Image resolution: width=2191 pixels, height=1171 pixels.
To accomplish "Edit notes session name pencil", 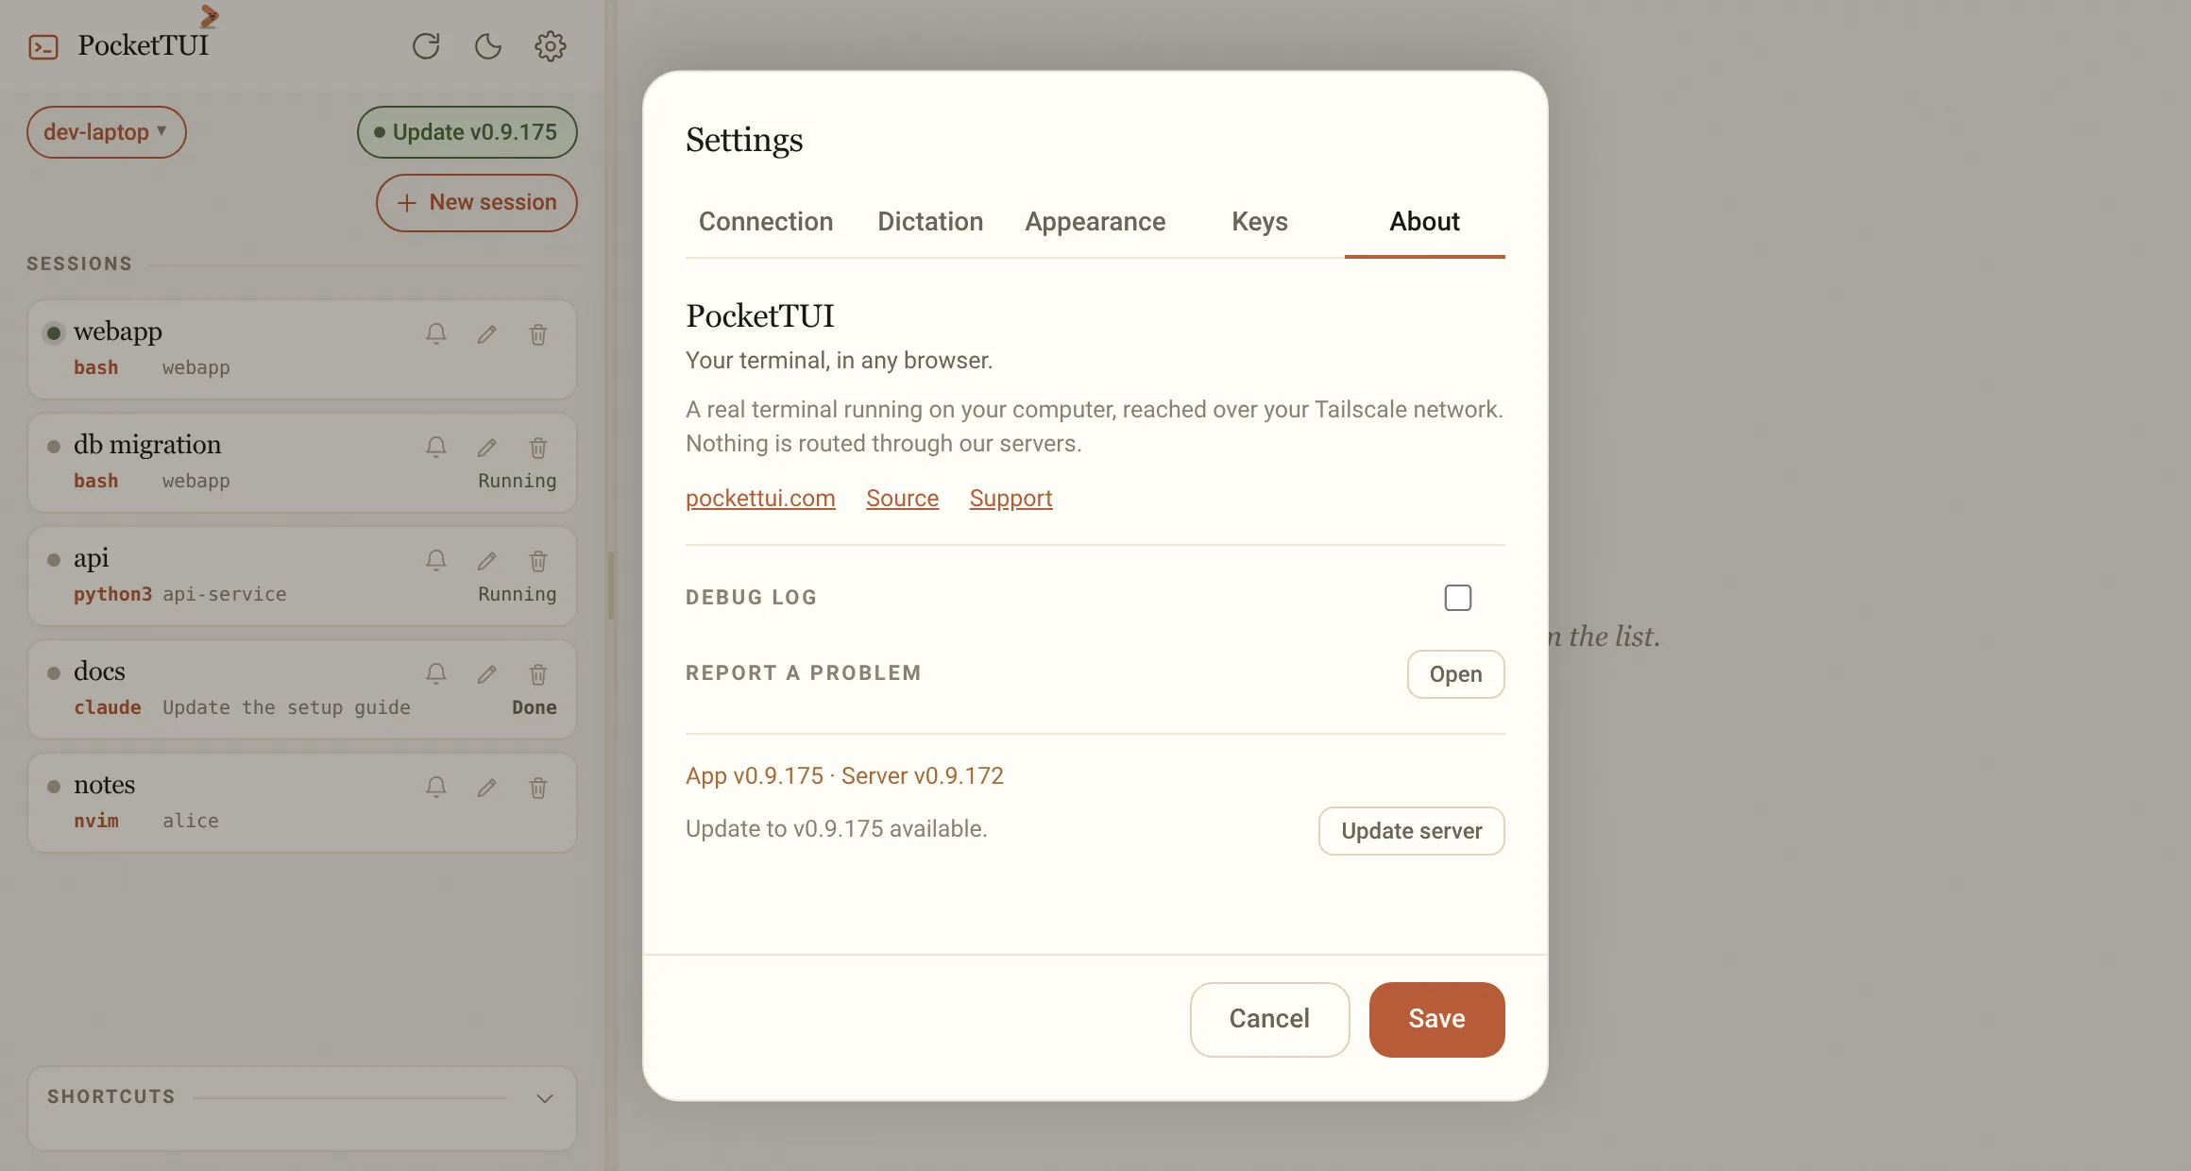I will pyautogui.click(x=486, y=788).
